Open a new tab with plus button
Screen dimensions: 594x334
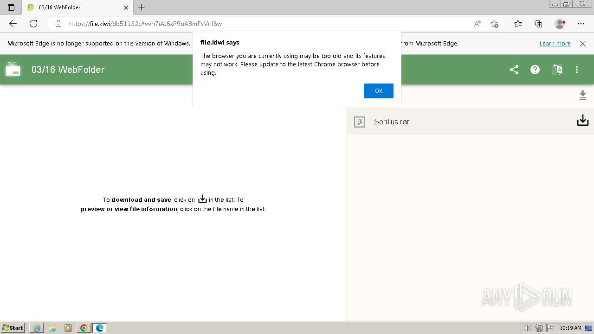coord(142,7)
